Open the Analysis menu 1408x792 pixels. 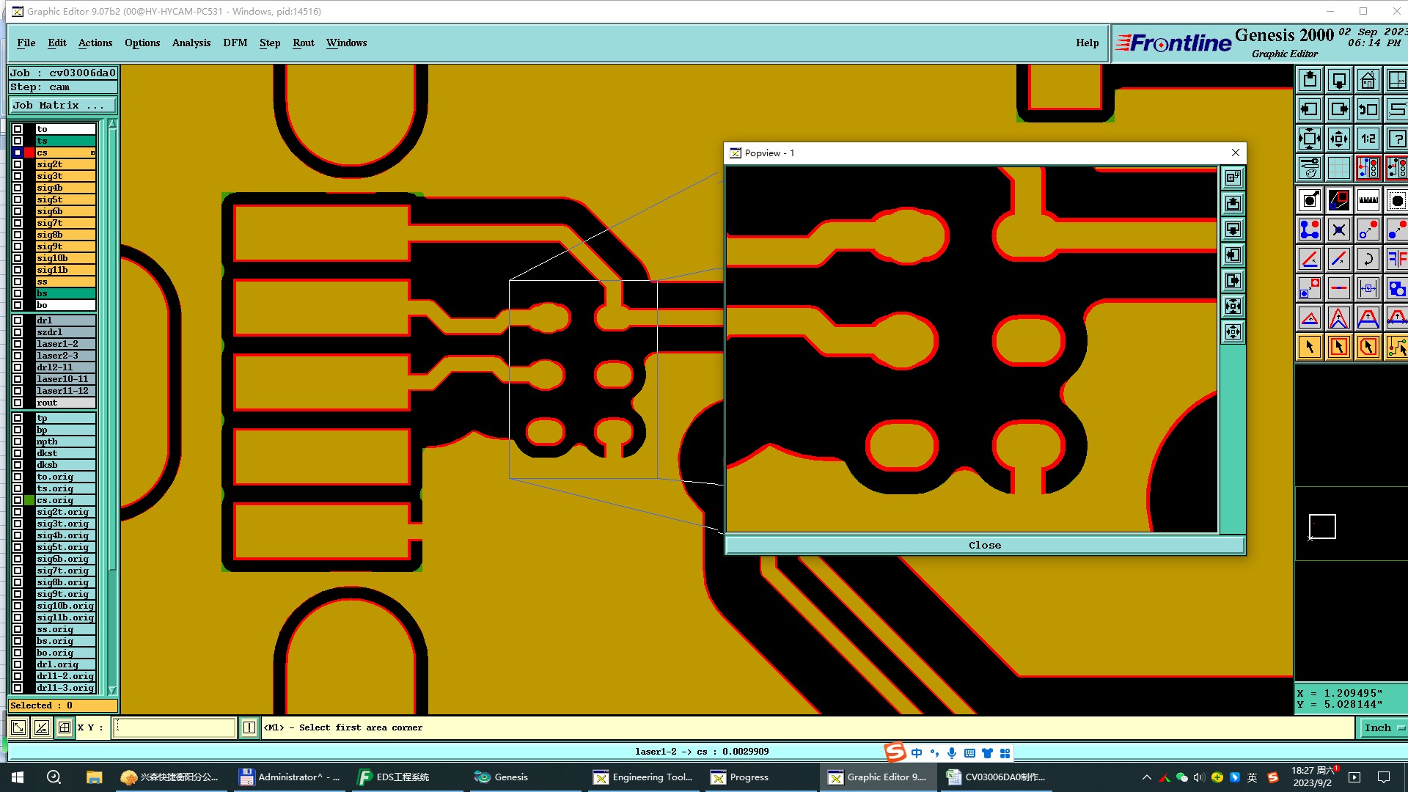tap(191, 43)
